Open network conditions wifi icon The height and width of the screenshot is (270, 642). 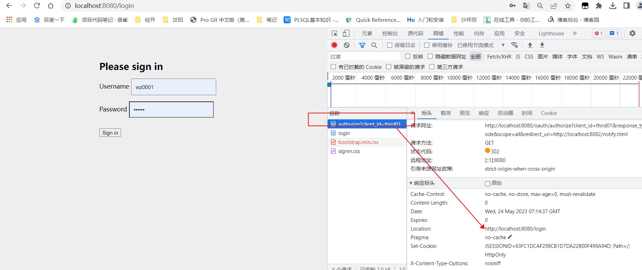tap(514, 45)
